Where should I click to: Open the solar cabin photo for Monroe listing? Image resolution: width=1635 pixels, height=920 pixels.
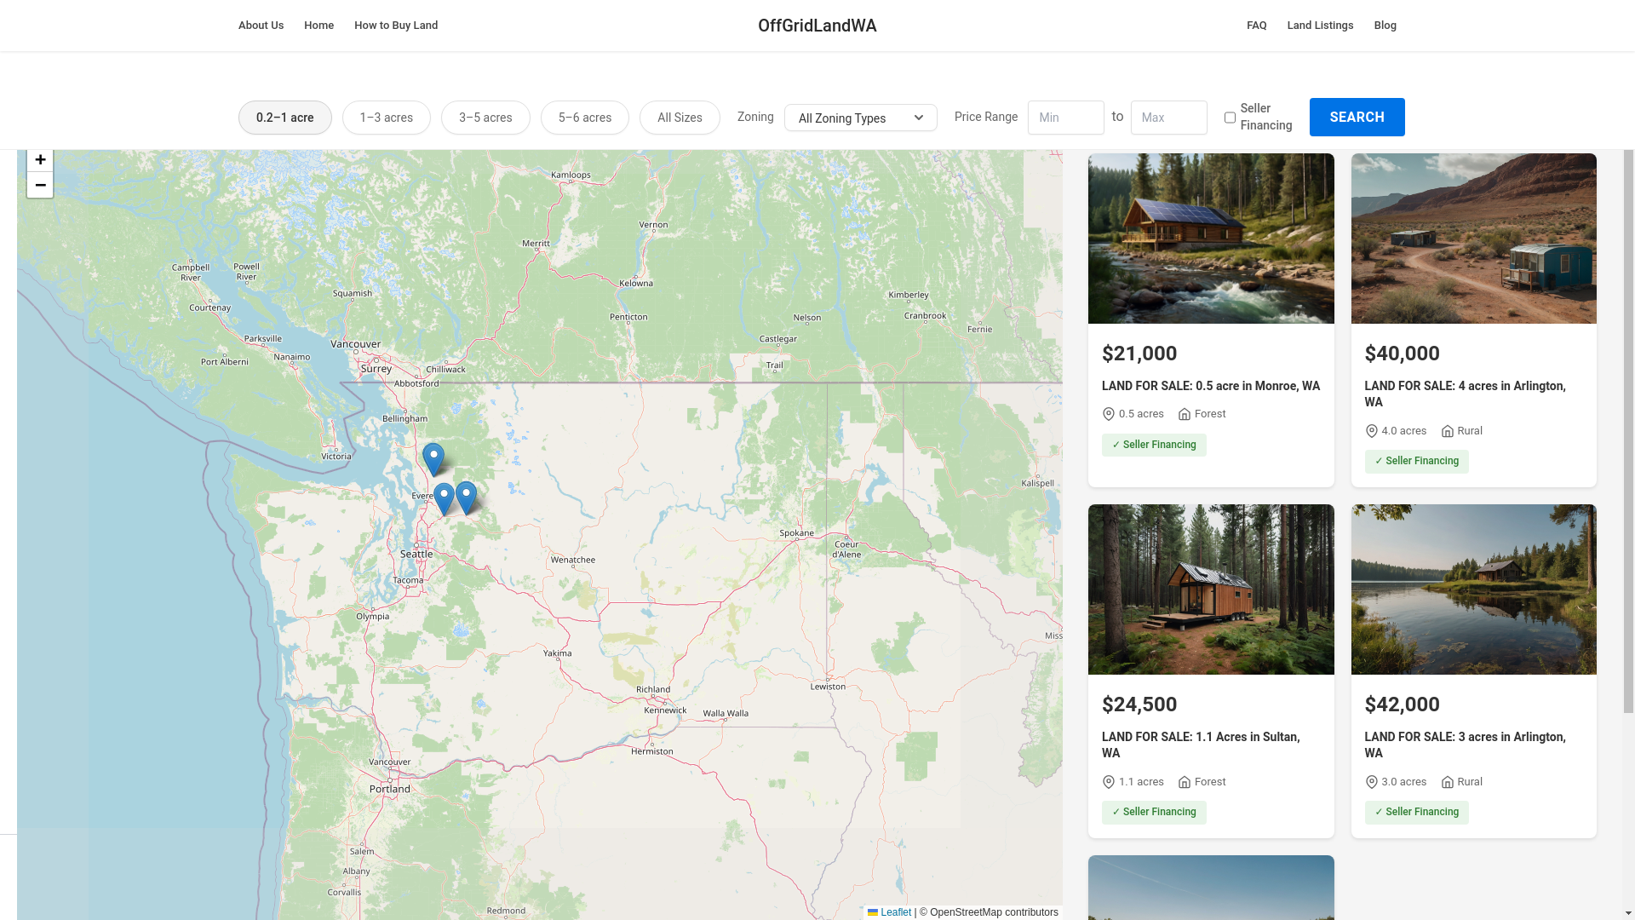(1211, 239)
